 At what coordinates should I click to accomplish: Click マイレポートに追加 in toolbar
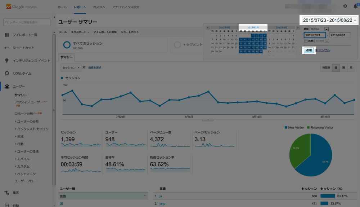[x=105, y=32]
